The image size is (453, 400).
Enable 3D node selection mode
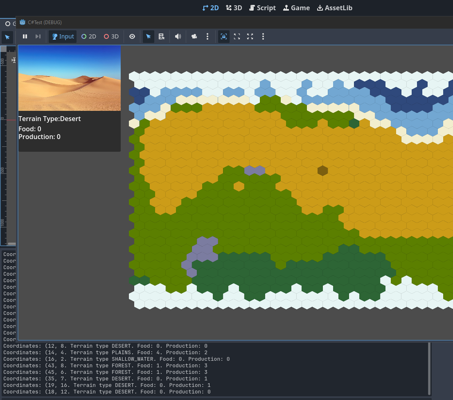coord(111,36)
